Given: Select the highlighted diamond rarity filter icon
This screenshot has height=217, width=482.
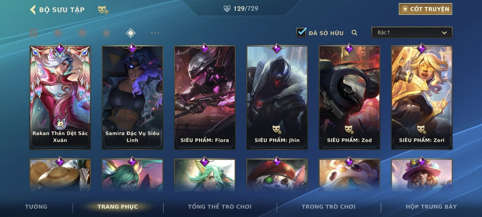Looking at the screenshot, I should [x=130, y=33].
